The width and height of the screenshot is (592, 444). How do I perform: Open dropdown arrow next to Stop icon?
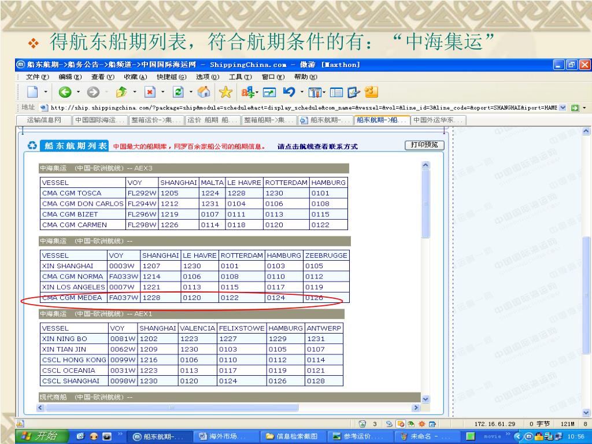click(162, 92)
